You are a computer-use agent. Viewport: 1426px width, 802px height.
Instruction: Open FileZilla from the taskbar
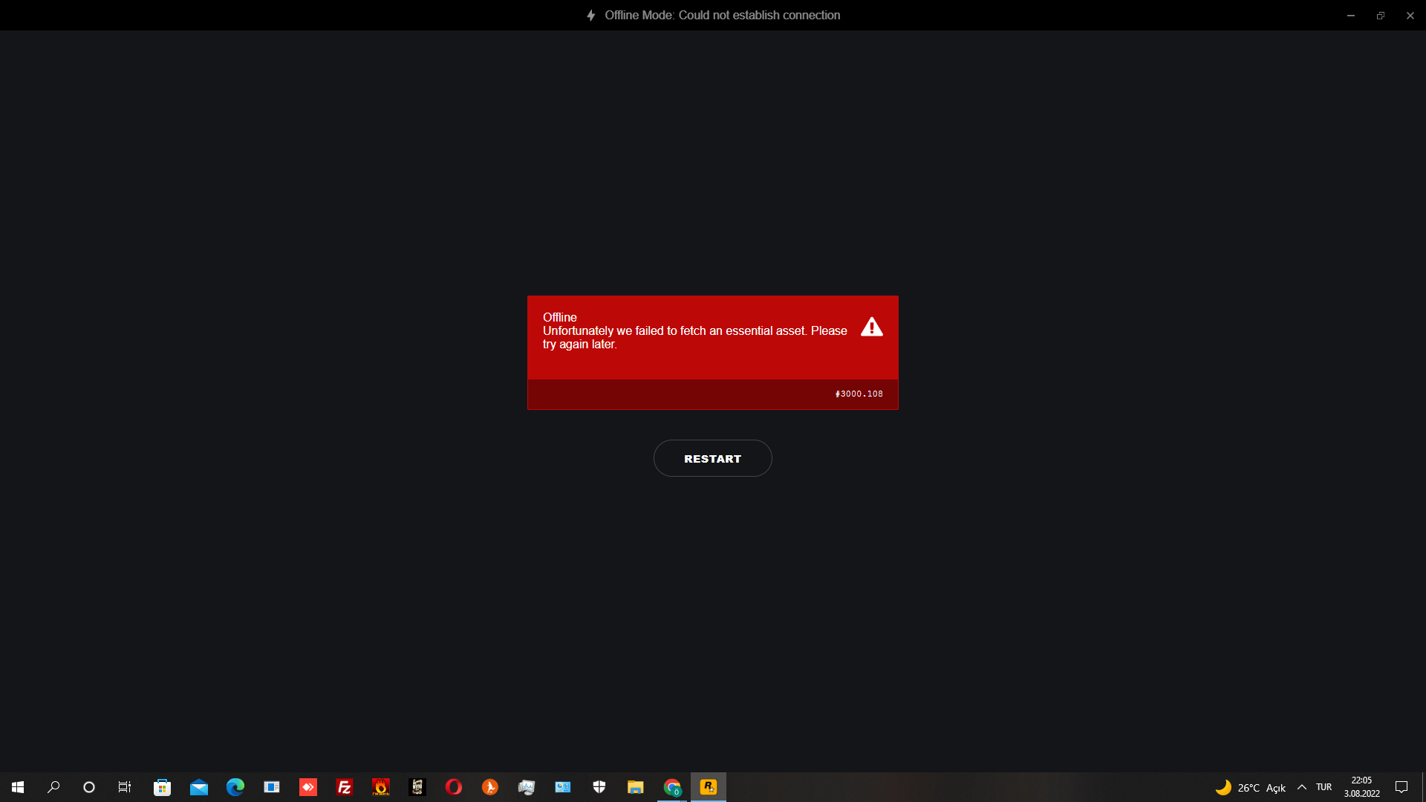[344, 787]
